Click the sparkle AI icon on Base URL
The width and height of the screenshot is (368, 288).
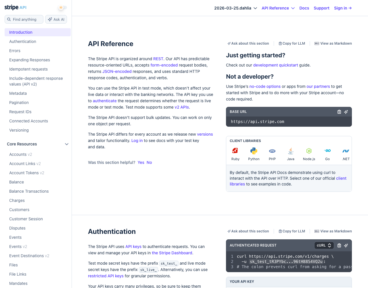[x=346, y=112]
